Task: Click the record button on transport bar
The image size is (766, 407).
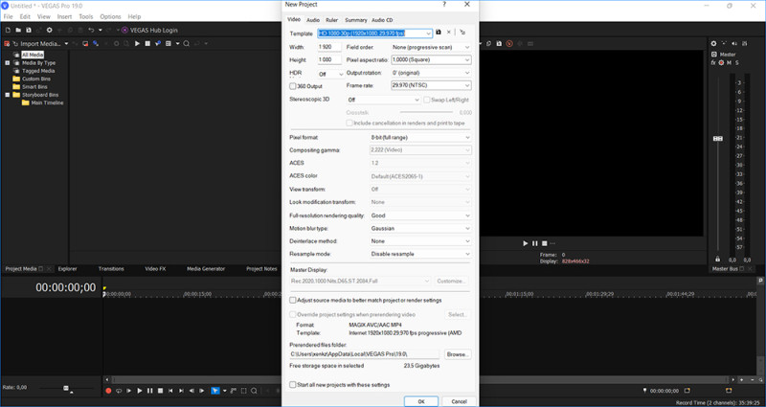Action: pos(108,391)
